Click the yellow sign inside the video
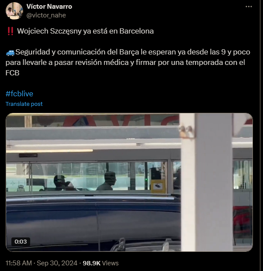This screenshot has width=263, height=271. [158, 186]
